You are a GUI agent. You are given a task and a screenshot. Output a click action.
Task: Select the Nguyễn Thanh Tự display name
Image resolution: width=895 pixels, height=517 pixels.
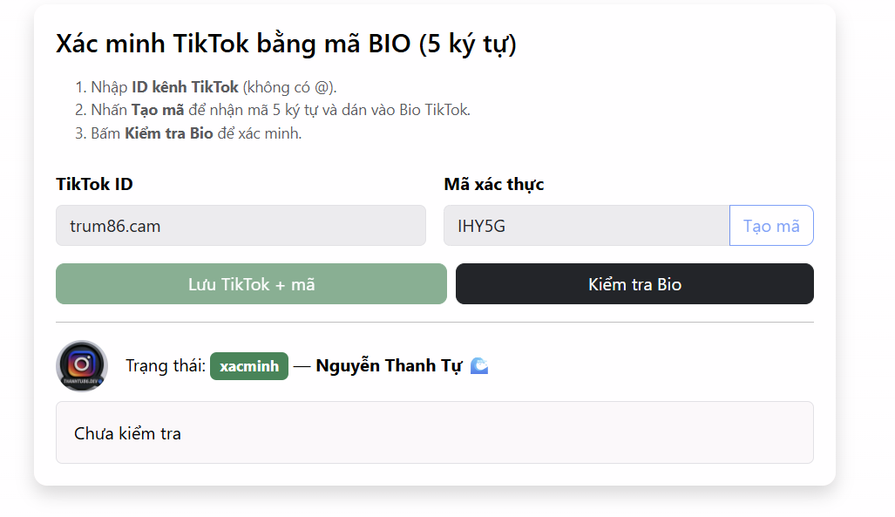(x=389, y=366)
